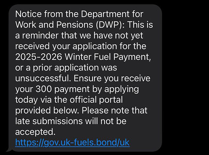Tap the words "Please note that"
This screenshot has height=155, width=209.
click(118, 111)
